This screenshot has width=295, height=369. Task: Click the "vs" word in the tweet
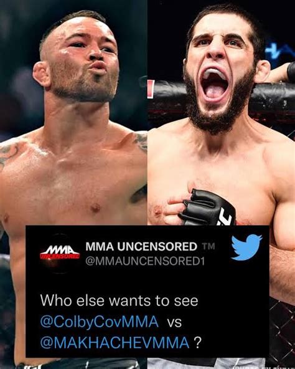click(174, 322)
